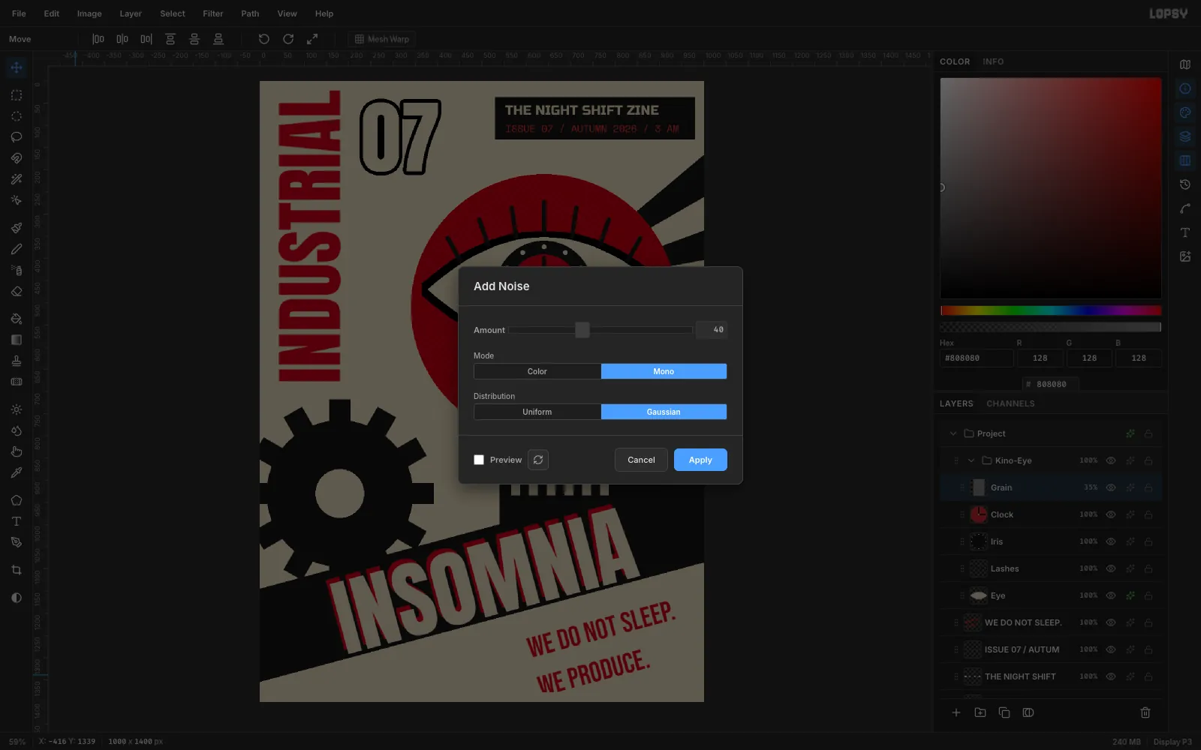Screen dimensions: 1201x750
Task: Click the Amount value field showing 40
Action: (x=712, y=330)
